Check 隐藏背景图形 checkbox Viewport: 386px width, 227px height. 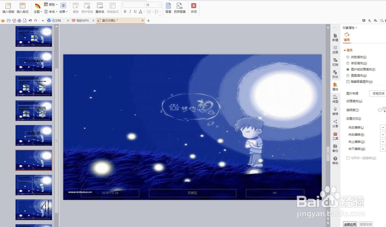348,82
